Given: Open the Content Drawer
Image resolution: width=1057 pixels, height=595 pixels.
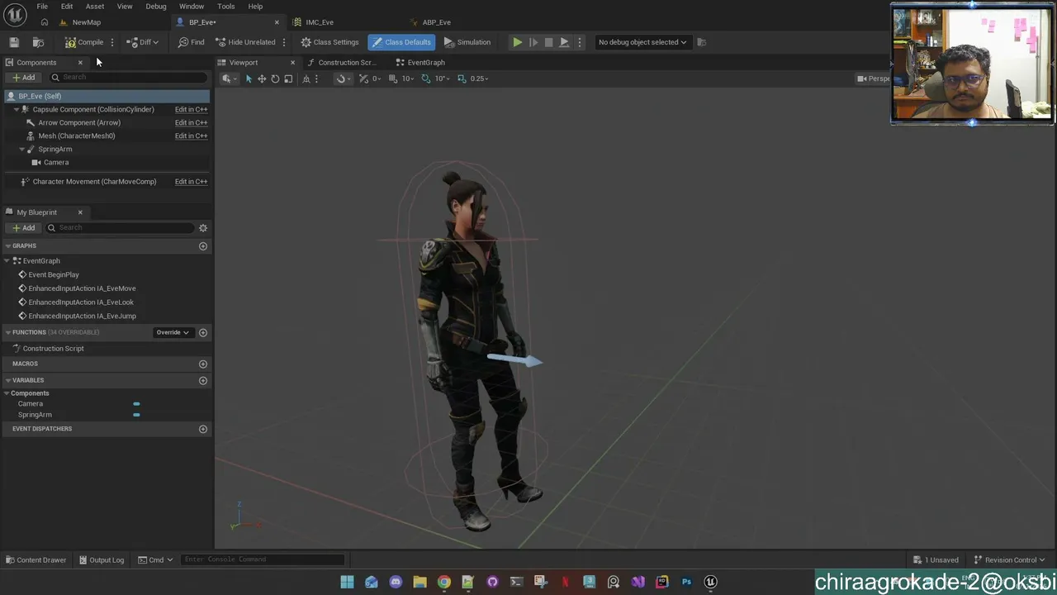Looking at the screenshot, I should (x=36, y=560).
